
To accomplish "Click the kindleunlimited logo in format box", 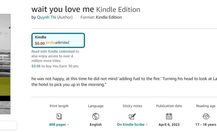I will [57, 43].
